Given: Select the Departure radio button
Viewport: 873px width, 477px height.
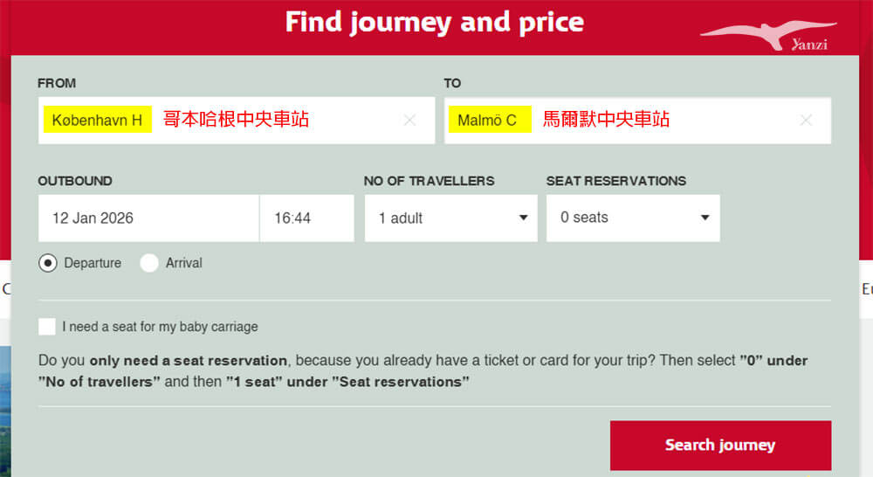Looking at the screenshot, I should [x=48, y=263].
